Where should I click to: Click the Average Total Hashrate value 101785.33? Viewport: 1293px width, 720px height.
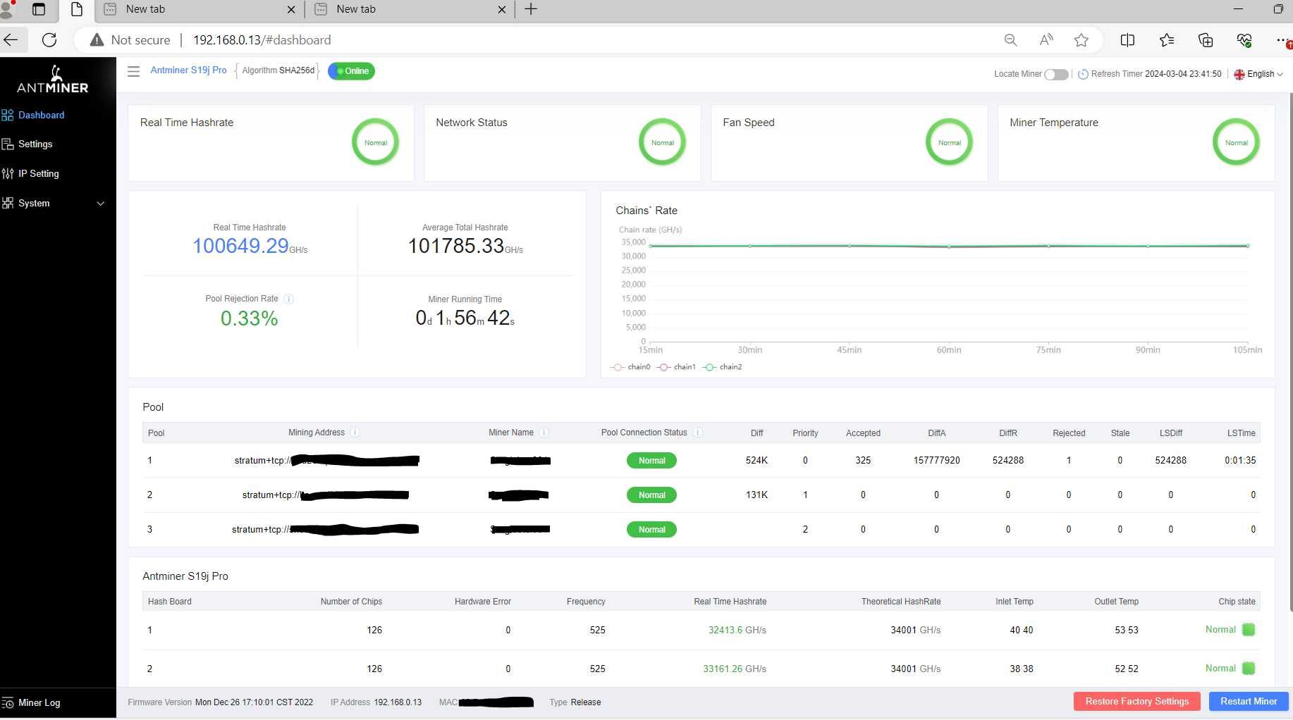(456, 246)
